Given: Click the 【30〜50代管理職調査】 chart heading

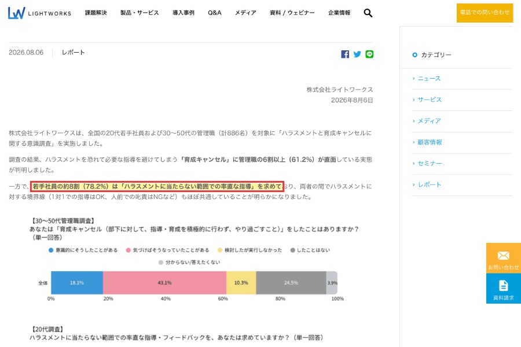Looking at the screenshot, I should 63,221.
